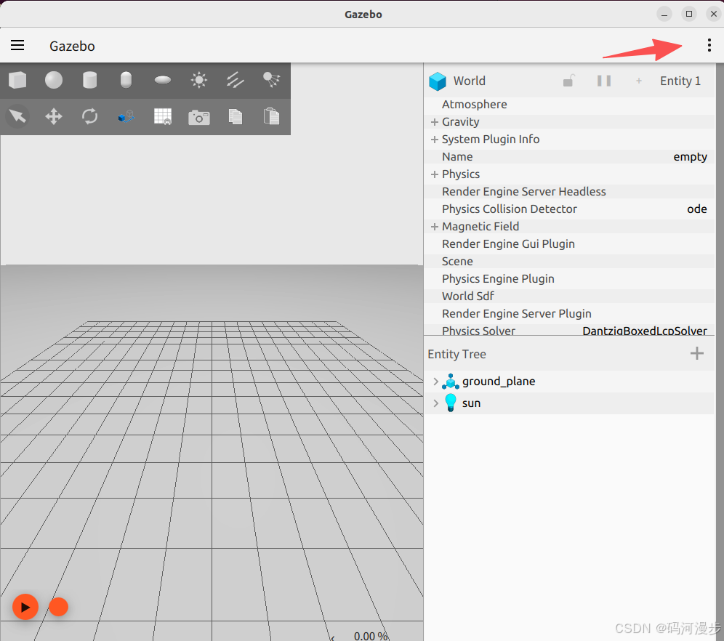The height and width of the screenshot is (641, 724).
Task: Click the World Sdf row
Action: [569, 297]
